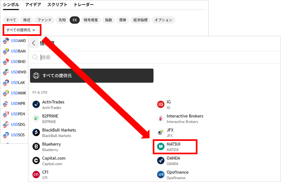
Task: Click the BlackBull Markets logo
Action: click(x=36, y=132)
